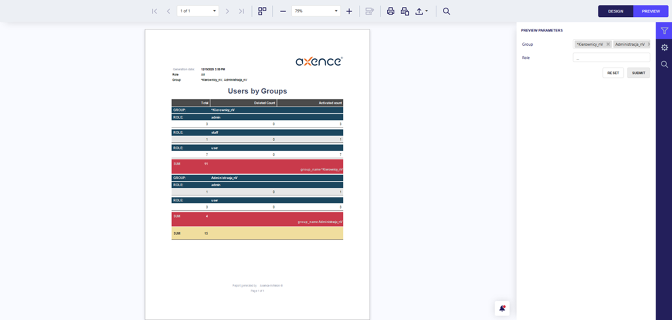Expand the page number dropdown
This screenshot has width=672, height=320.
tap(214, 11)
